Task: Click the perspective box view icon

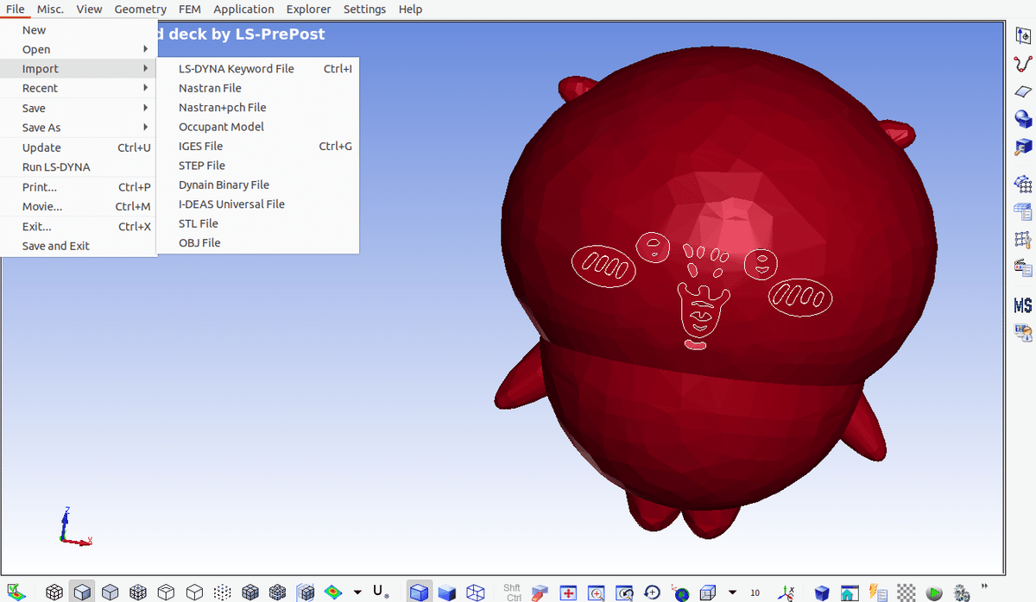Action: click(x=708, y=592)
